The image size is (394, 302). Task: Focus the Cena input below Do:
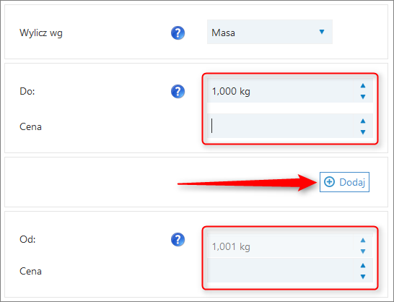click(x=280, y=126)
